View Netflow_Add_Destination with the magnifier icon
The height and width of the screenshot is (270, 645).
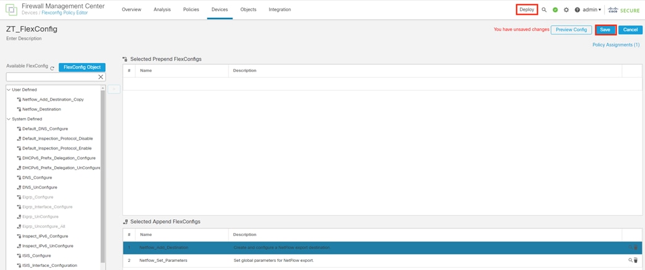click(630, 247)
